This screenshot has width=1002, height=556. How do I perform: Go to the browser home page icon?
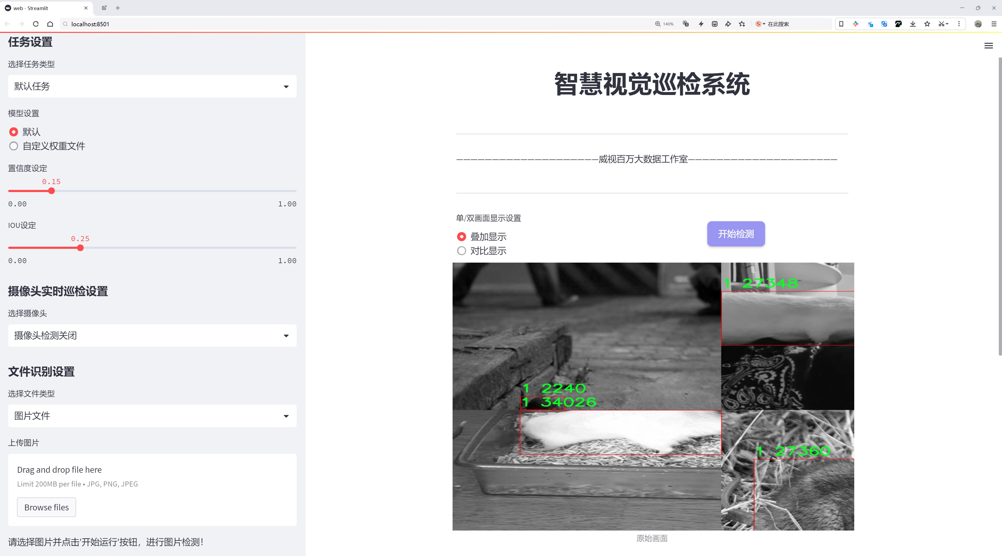click(x=50, y=24)
